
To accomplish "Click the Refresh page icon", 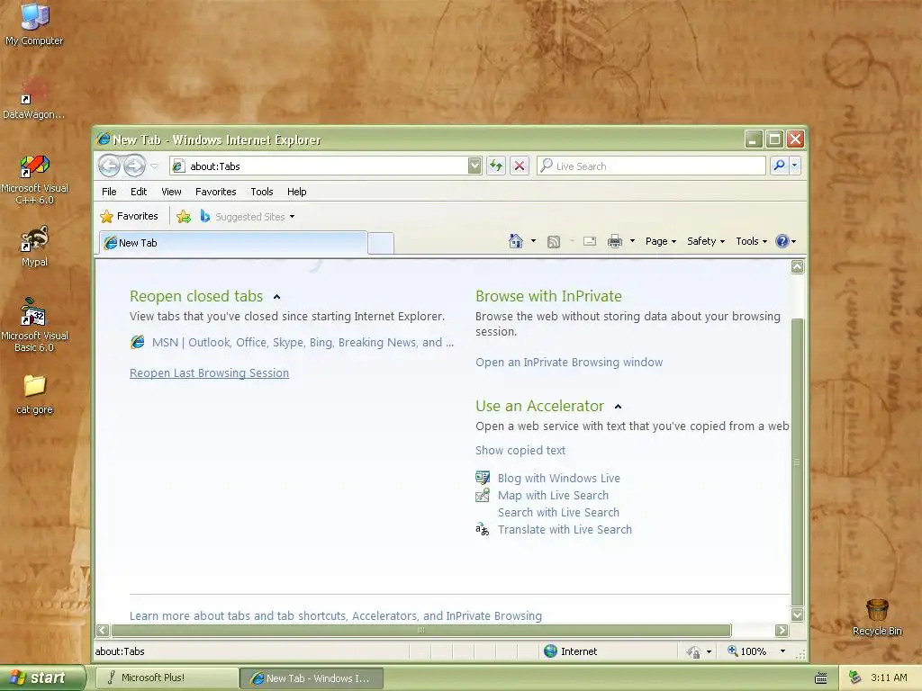I will (496, 166).
